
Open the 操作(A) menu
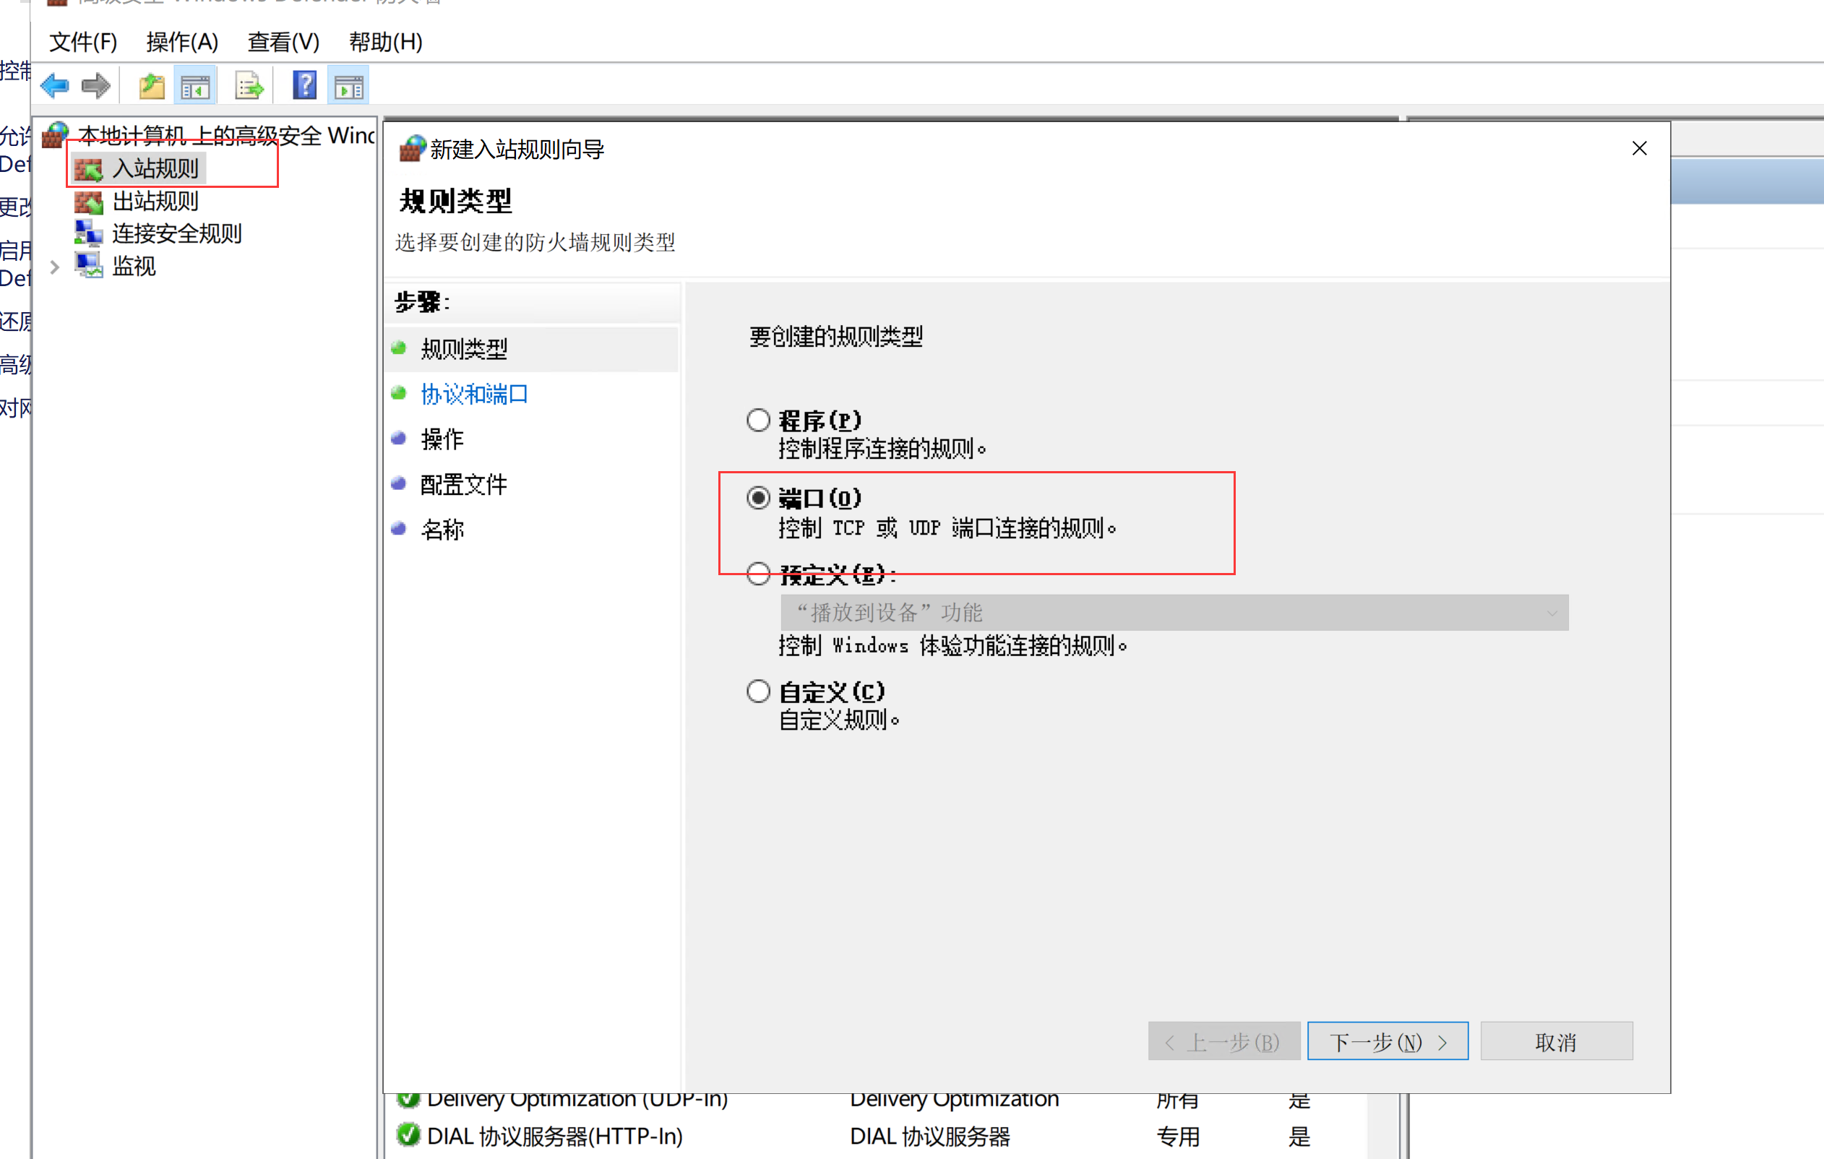tap(181, 42)
